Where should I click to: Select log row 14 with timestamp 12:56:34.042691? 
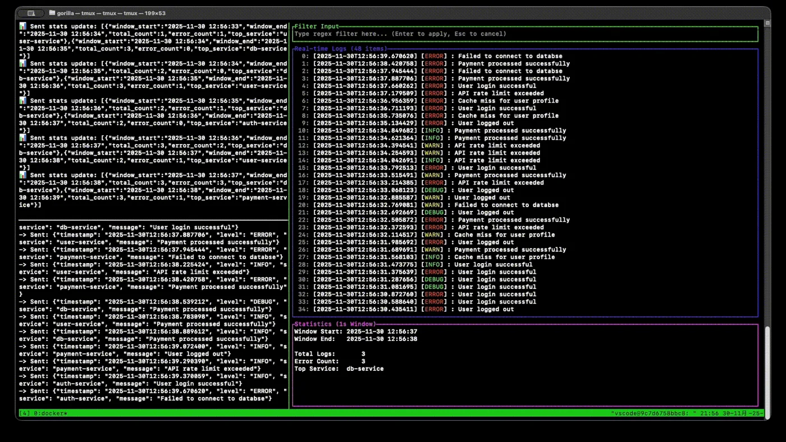point(419,160)
